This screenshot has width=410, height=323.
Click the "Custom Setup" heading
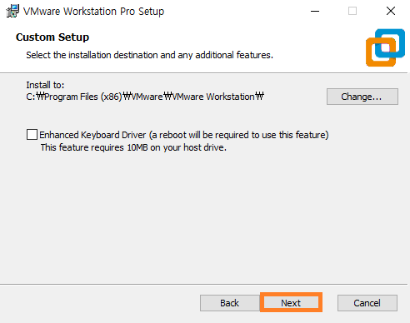point(52,37)
